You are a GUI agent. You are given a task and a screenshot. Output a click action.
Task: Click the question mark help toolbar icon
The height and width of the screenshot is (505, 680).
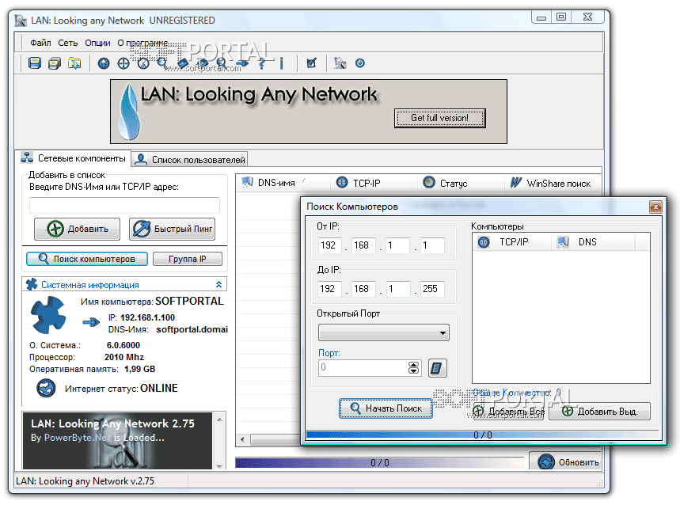coord(261,63)
